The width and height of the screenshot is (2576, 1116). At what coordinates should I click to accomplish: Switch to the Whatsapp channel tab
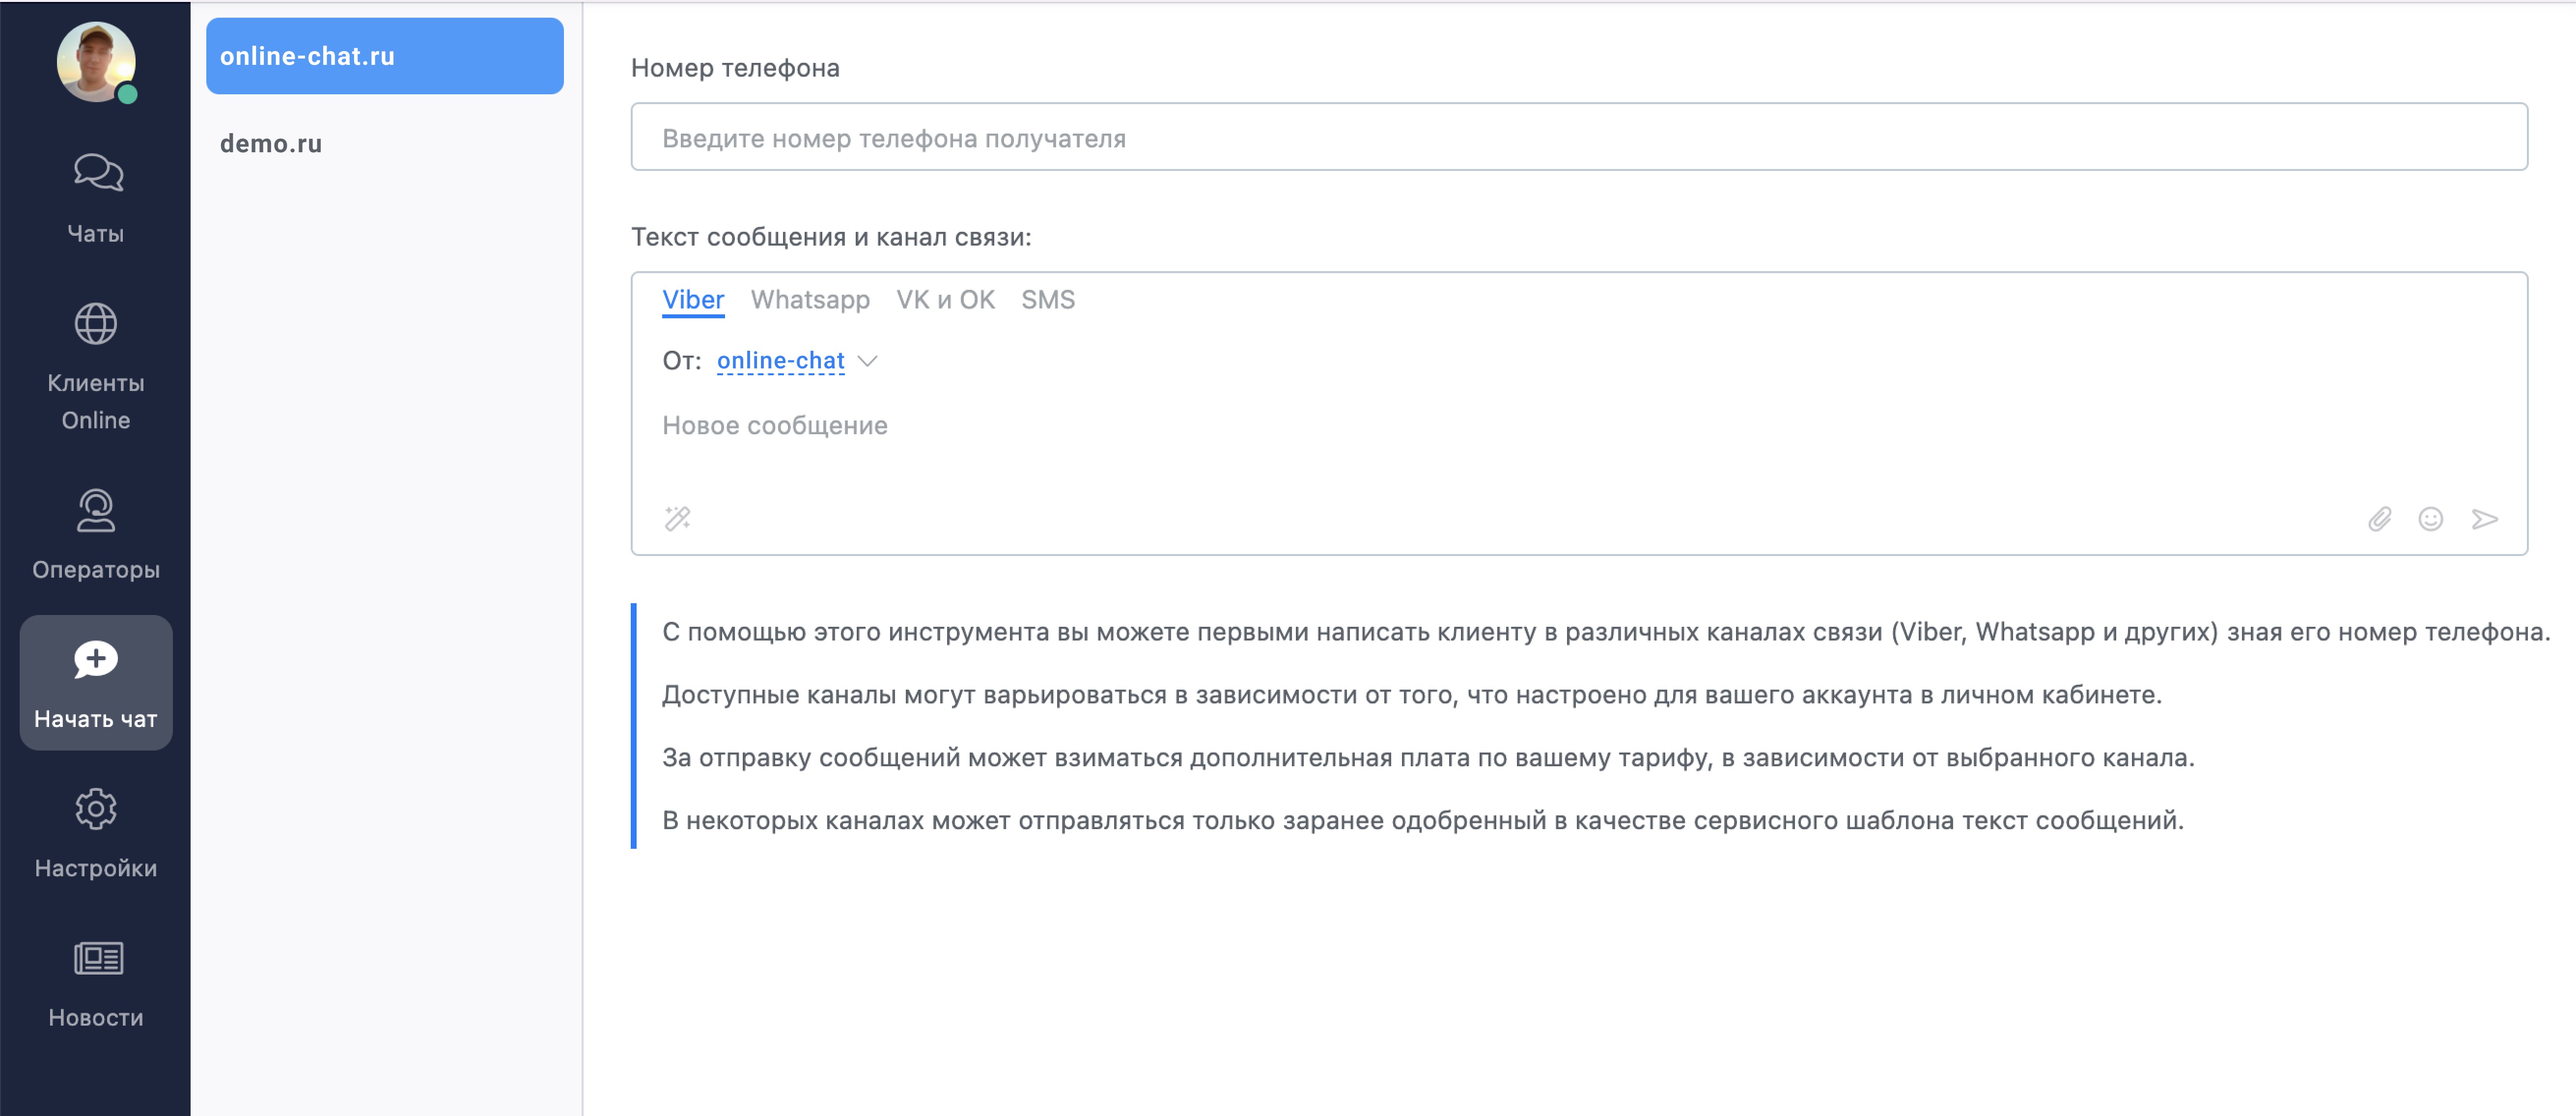click(810, 300)
